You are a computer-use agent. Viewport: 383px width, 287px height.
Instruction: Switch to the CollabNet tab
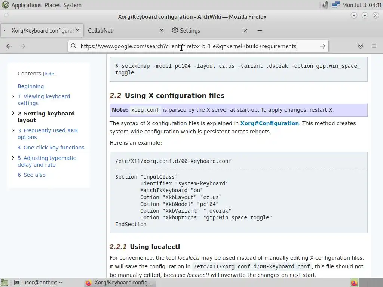[x=120, y=31]
